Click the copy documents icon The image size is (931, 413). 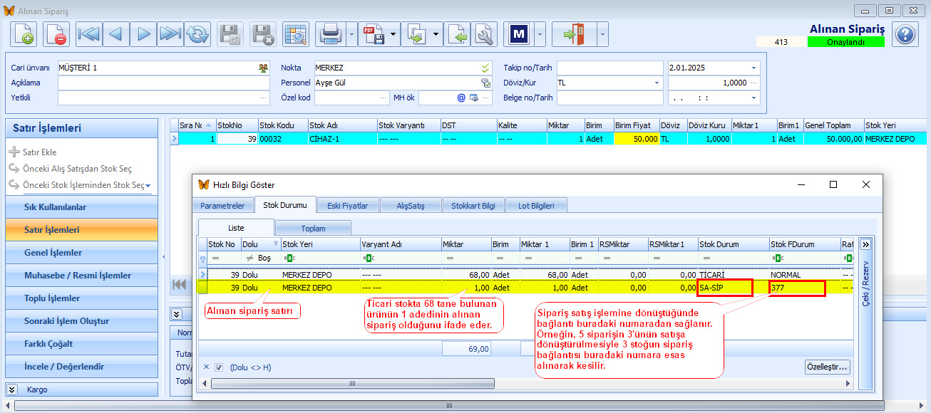(x=416, y=34)
